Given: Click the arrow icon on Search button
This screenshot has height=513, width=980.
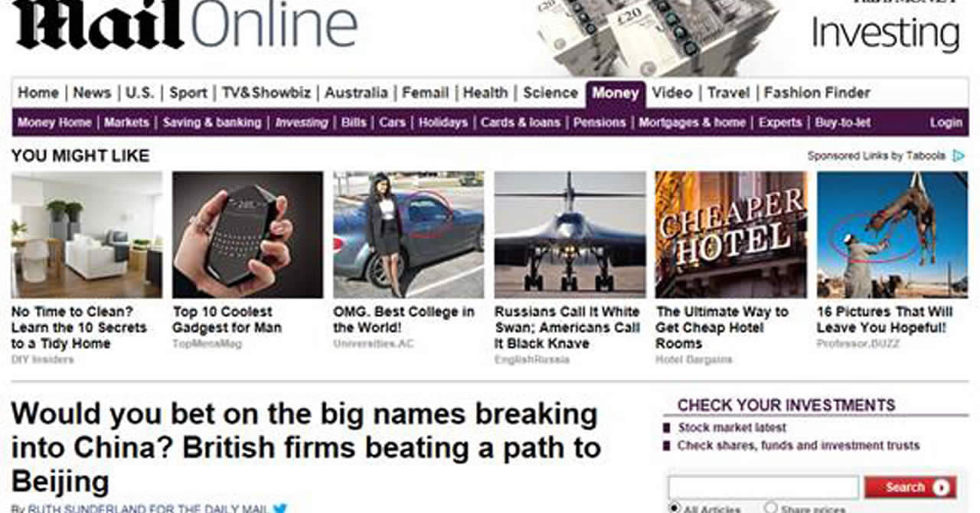Looking at the screenshot, I should [x=941, y=487].
